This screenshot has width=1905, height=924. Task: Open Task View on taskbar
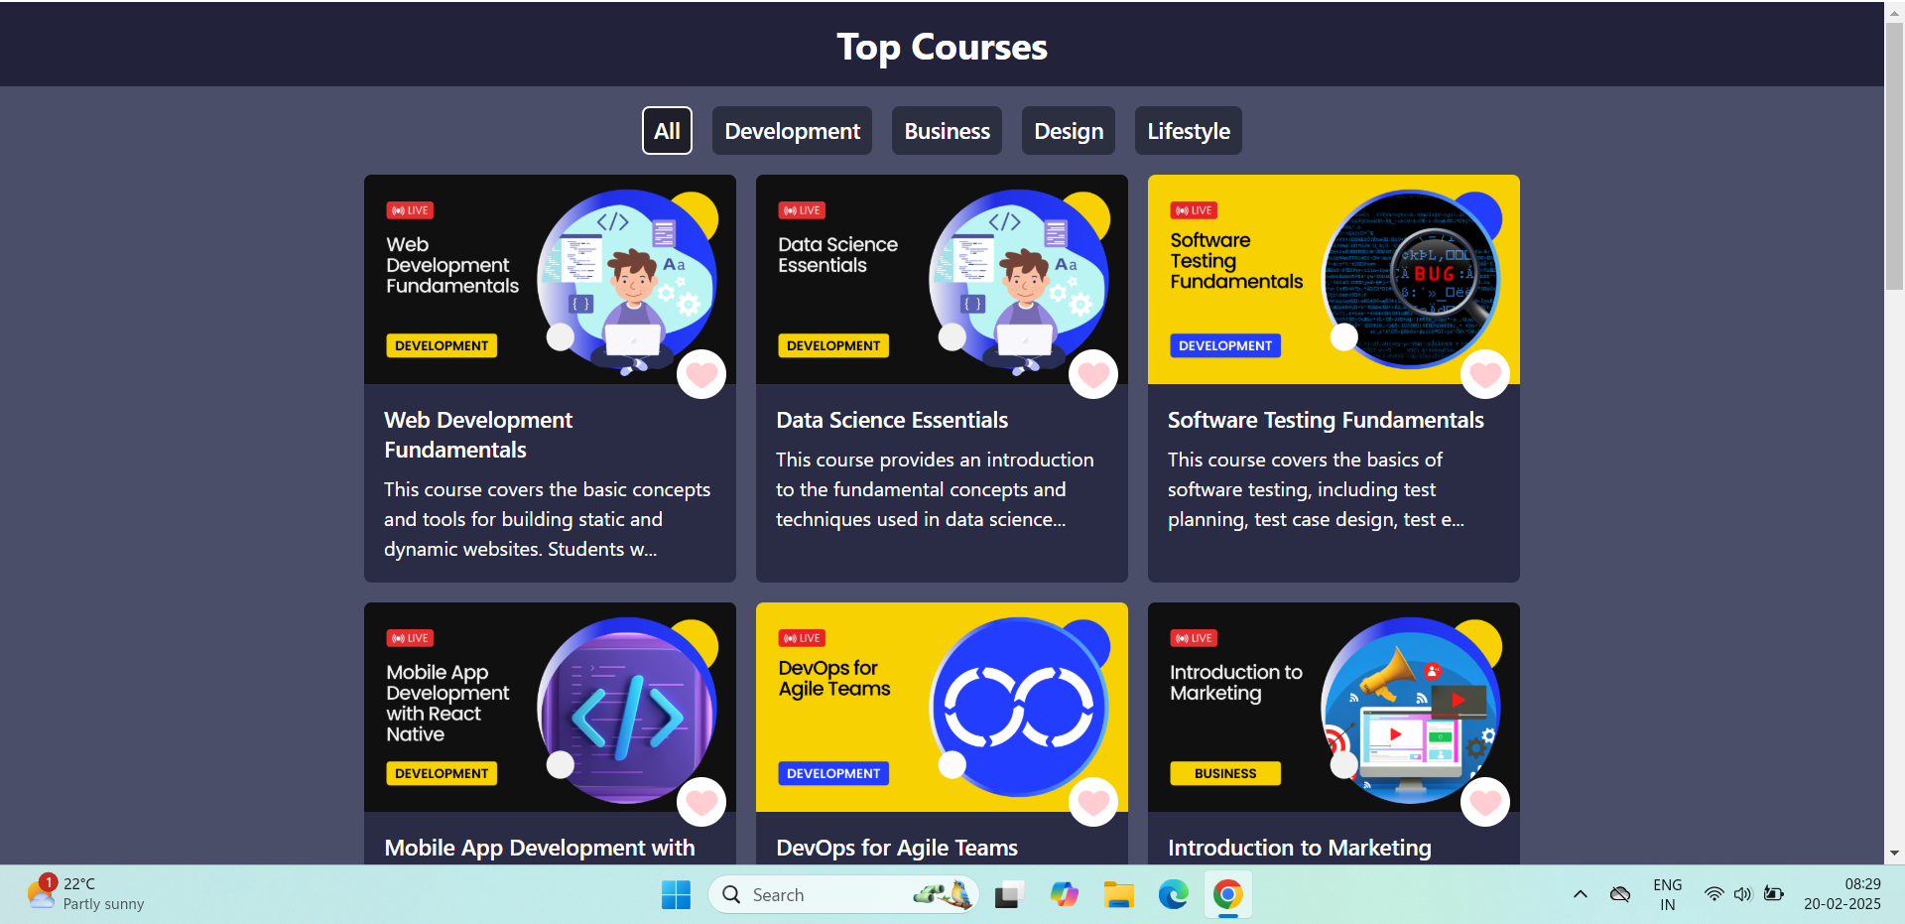[x=1009, y=895]
